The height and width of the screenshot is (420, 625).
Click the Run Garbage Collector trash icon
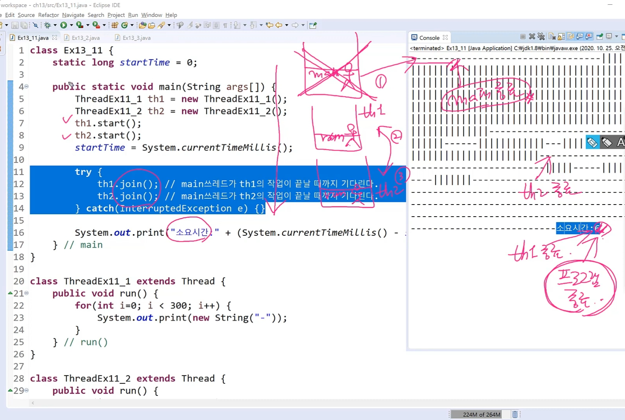(515, 415)
